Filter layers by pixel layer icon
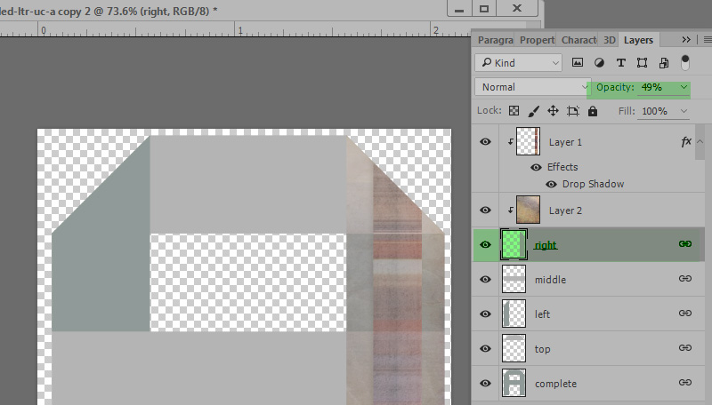 point(577,62)
